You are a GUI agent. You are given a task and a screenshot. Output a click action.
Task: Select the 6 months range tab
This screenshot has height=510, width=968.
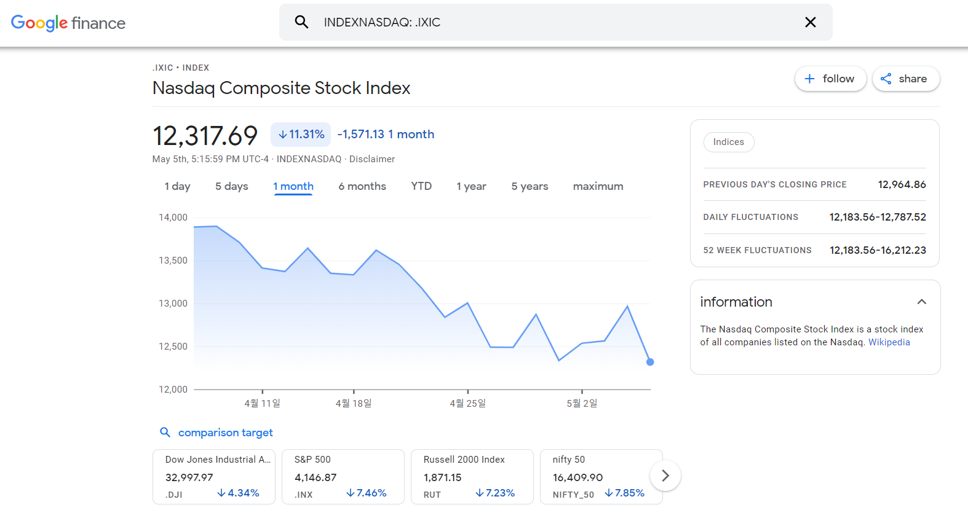point(362,186)
